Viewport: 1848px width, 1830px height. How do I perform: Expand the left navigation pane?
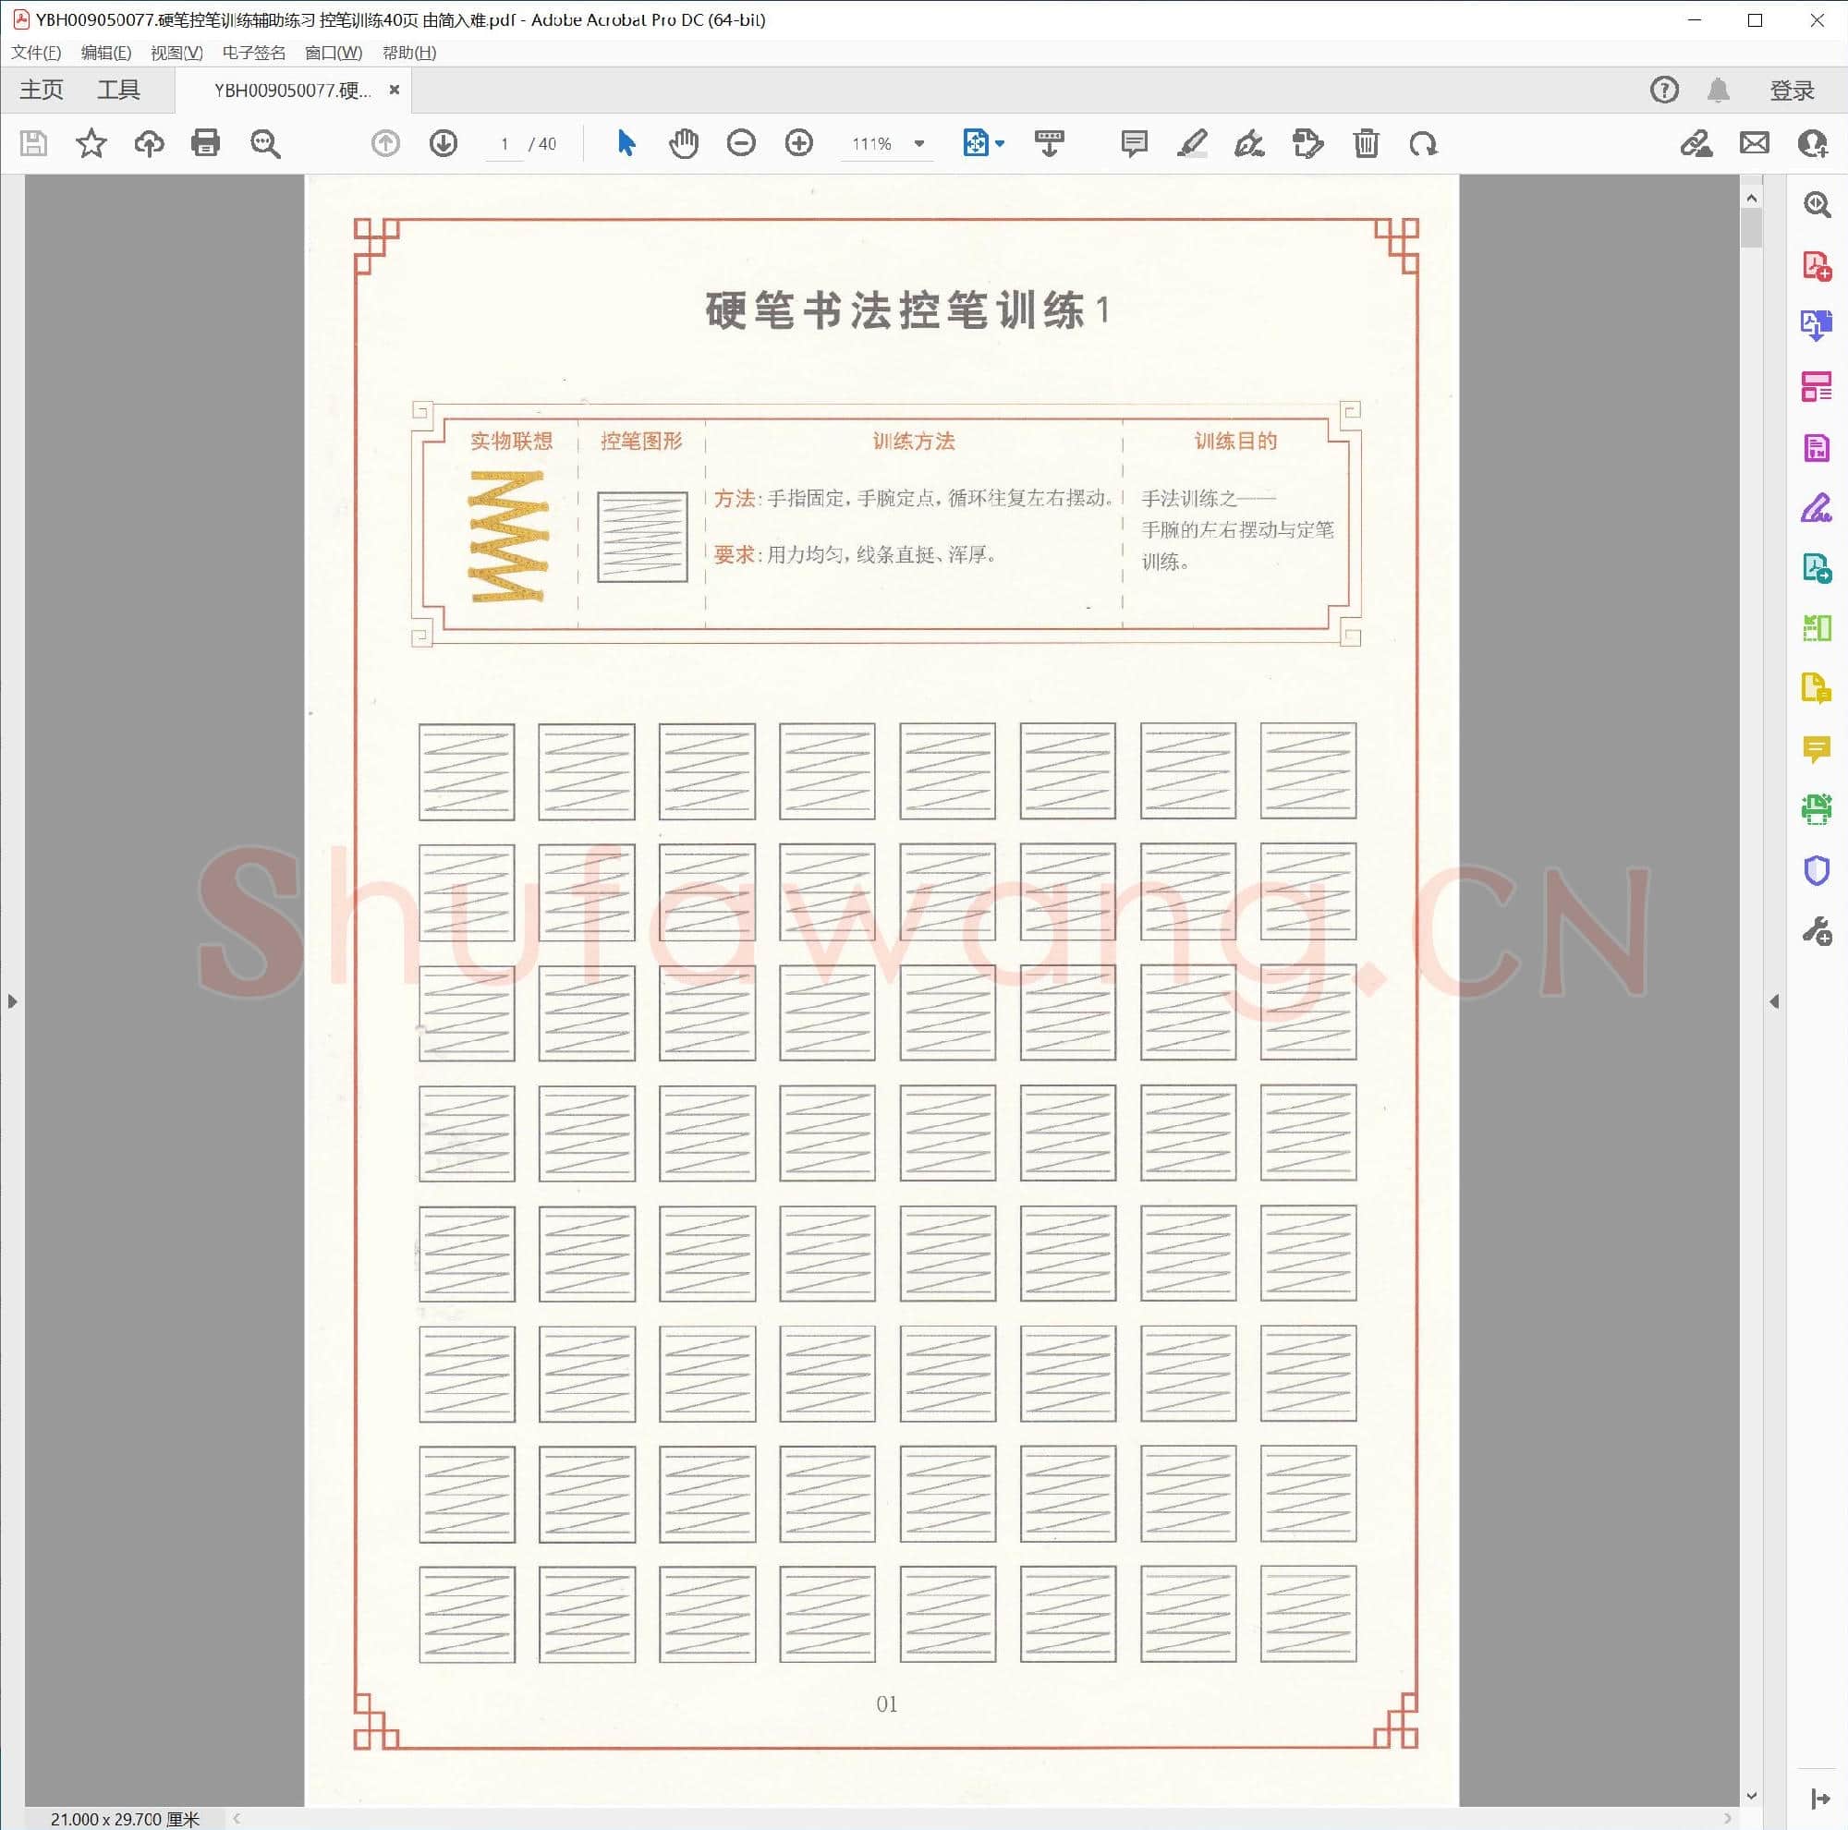11,1001
